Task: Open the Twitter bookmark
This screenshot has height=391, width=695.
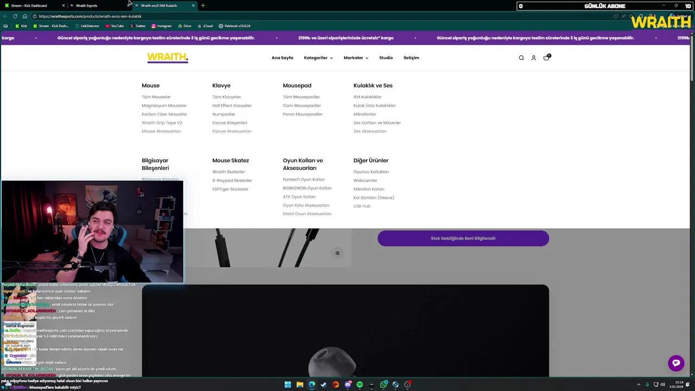Action: tap(138, 26)
